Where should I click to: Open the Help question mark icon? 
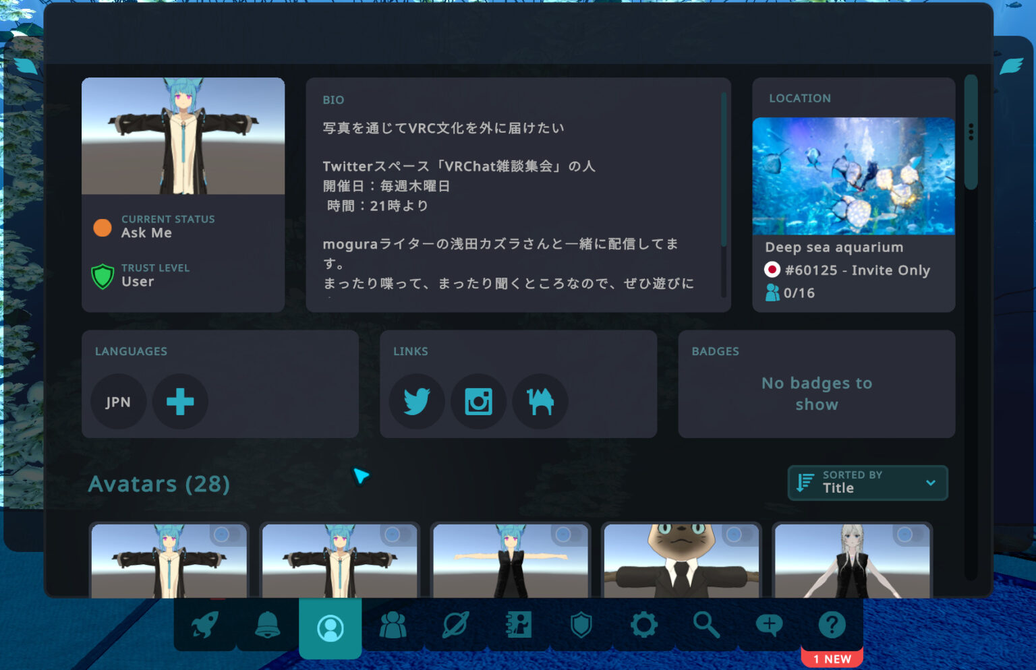coord(832,626)
